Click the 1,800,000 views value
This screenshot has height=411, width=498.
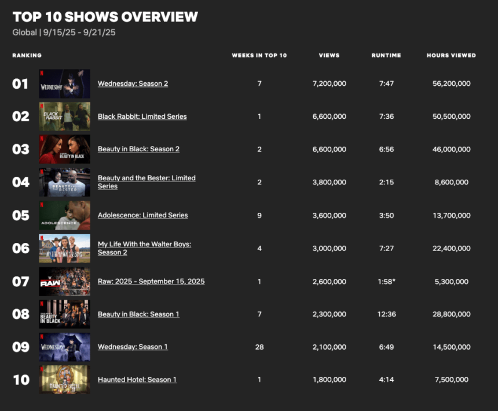(x=329, y=380)
